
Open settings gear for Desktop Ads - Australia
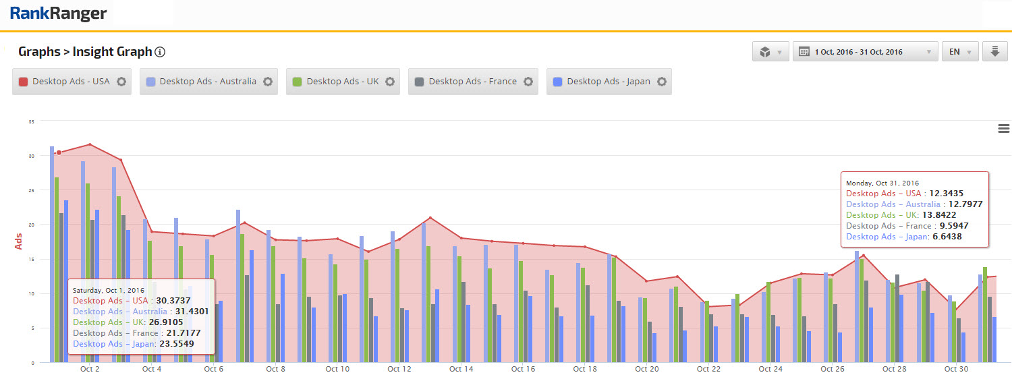click(x=268, y=82)
